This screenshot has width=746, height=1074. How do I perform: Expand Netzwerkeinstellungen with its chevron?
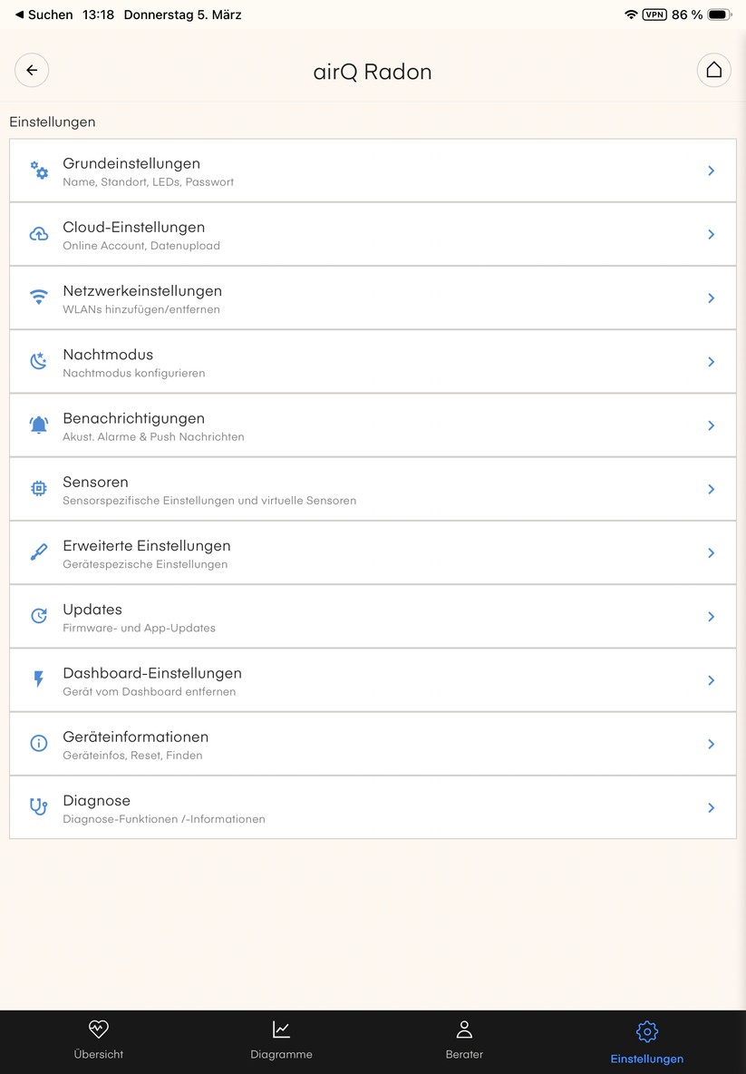tap(711, 298)
